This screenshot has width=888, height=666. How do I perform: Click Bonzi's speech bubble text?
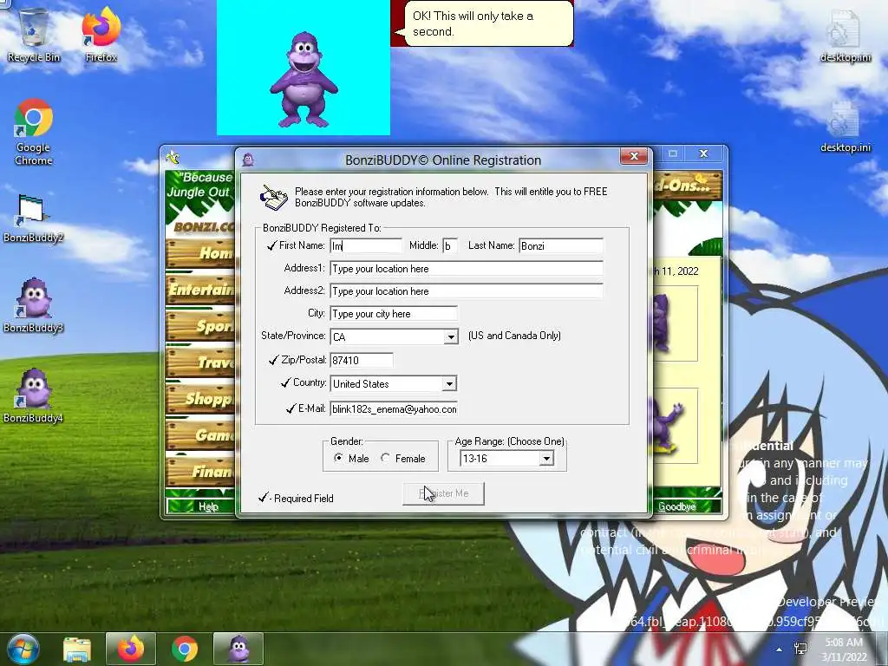click(473, 23)
